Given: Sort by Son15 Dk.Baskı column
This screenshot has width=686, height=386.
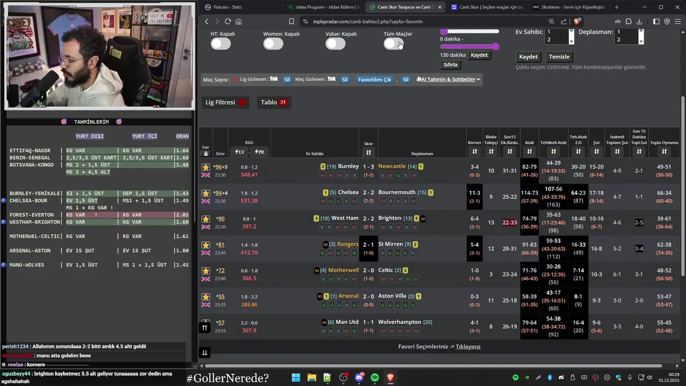Looking at the screenshot, I should 510,152.
